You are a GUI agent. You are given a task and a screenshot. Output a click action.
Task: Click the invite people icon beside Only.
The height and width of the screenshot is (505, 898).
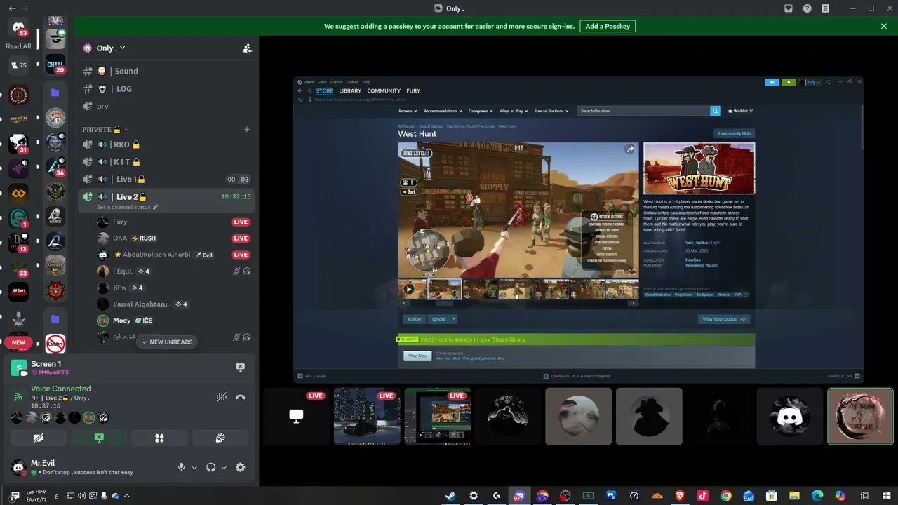click(x=247, y=48)
